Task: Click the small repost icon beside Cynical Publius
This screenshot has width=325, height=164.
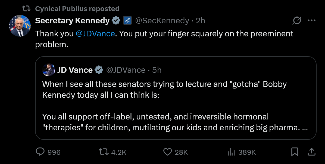Action: (26, 9)
